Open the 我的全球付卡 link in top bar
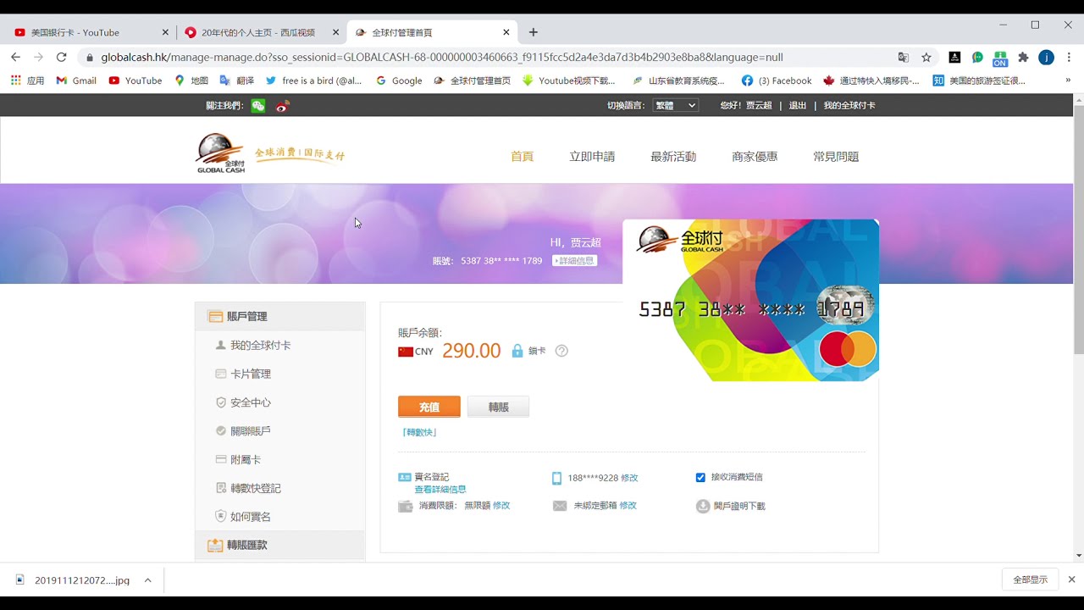 (849, 106)
